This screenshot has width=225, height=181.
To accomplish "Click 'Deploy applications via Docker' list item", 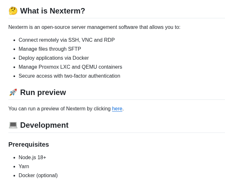I will (54, 58).
